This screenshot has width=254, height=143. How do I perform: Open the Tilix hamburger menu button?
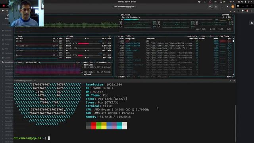[216, 7]
